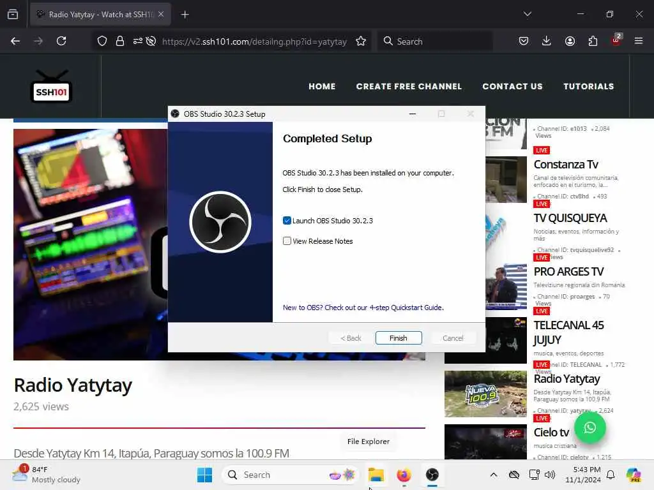Open TELECANAL 45 JUJUY channel link
Screen dimensions: 654x490
pos(568,332)
